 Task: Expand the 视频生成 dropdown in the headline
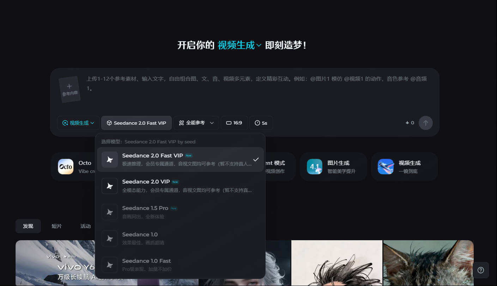click(240, 45)
